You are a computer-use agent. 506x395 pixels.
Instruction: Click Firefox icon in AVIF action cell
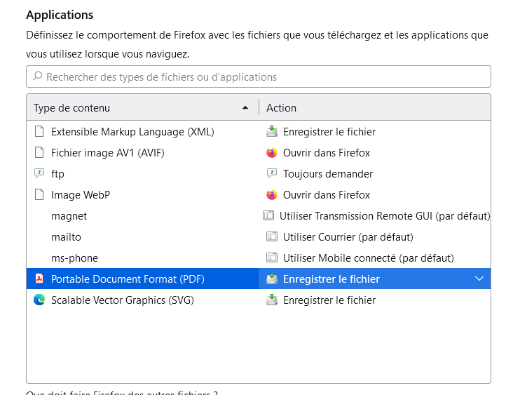tap(272, 153)
